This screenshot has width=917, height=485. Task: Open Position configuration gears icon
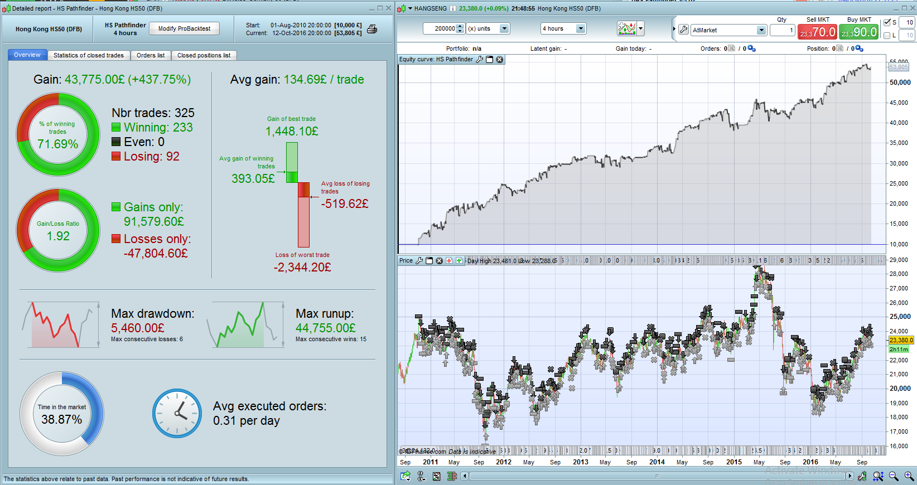pyautogui.click(x=859, y=48)
